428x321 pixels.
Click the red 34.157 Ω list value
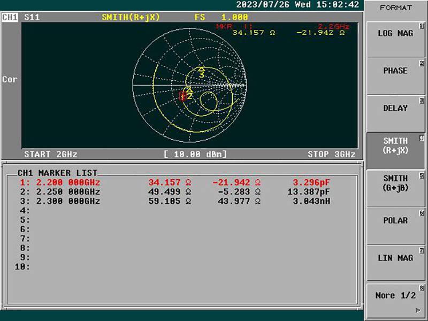[x=170, y=182]
